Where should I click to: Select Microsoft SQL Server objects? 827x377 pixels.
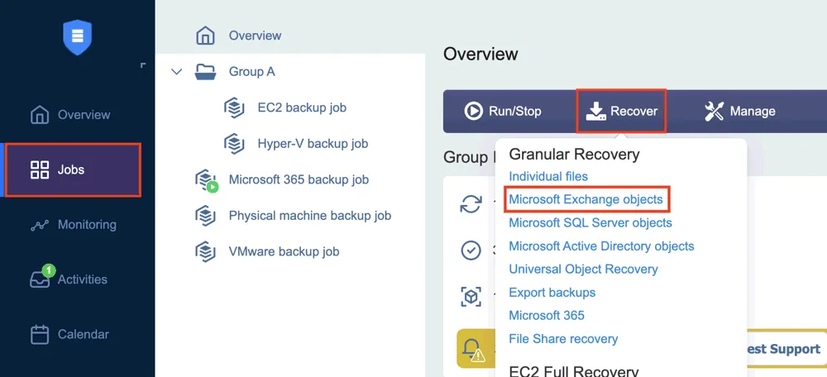coord(590,222)
